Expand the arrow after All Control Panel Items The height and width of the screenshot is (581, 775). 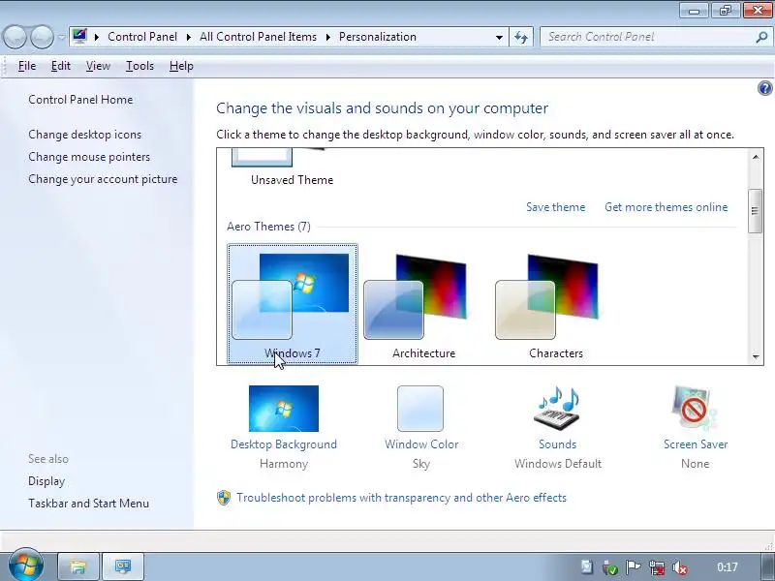click(327, 37)
